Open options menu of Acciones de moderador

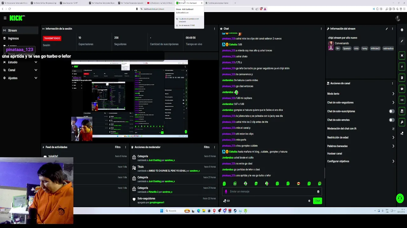[x=214, y=147]
